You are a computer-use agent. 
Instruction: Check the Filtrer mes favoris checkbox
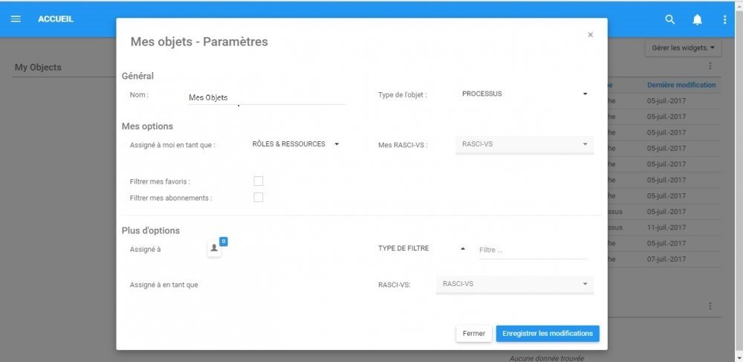(x=259, y=181)
